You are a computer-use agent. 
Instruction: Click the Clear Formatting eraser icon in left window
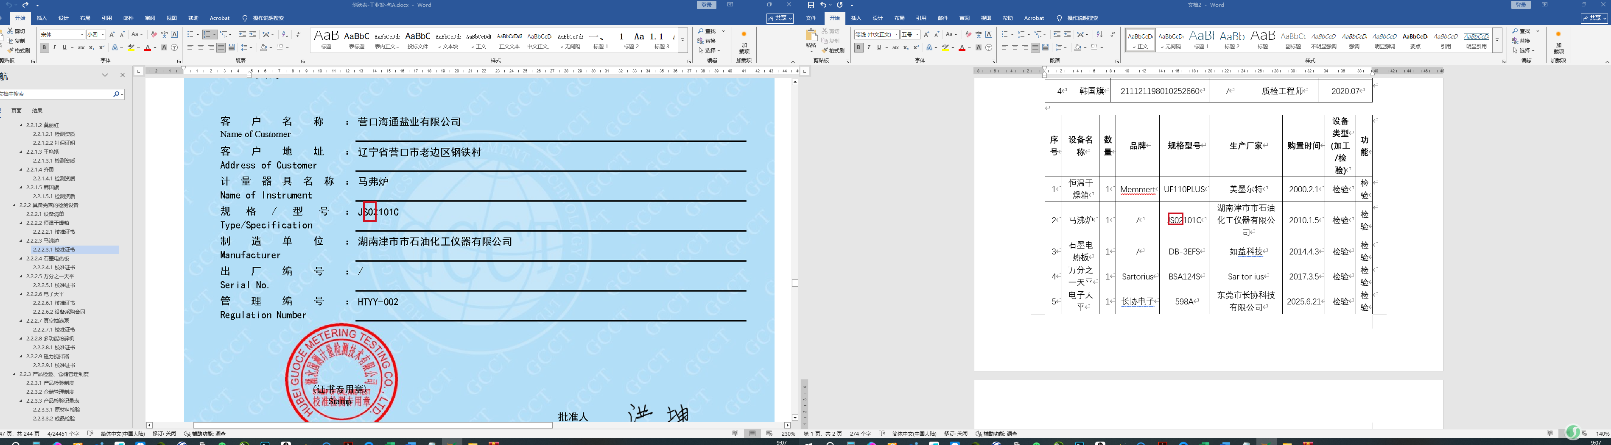click(x=154, y=34)
